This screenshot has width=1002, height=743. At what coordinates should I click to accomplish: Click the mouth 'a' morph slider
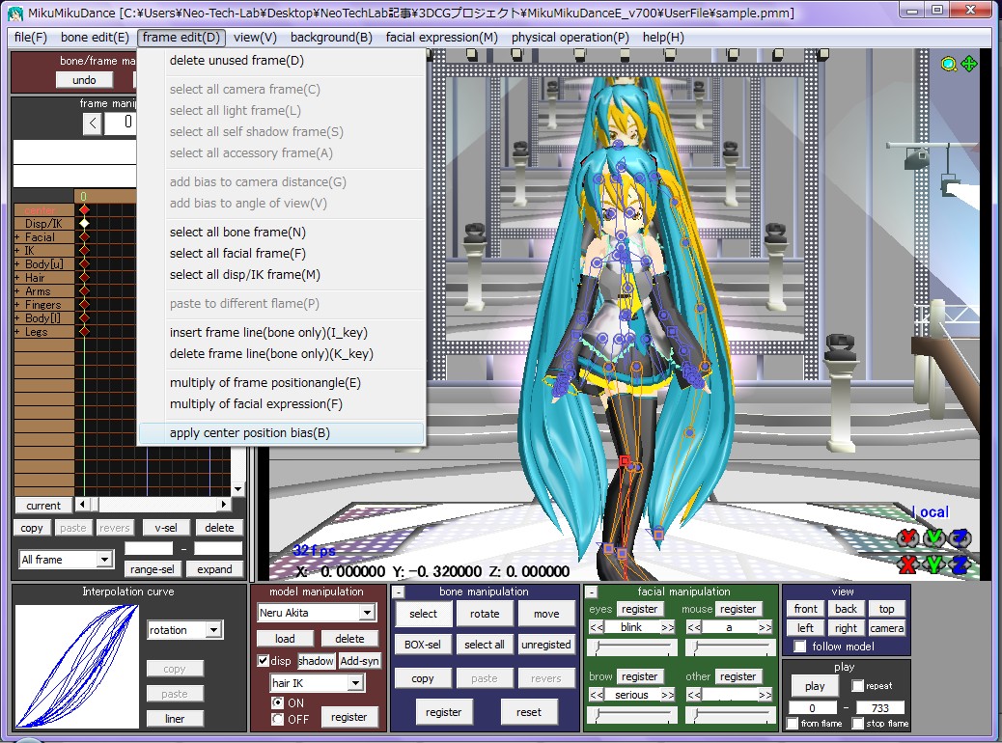click(x=730, y=647)
